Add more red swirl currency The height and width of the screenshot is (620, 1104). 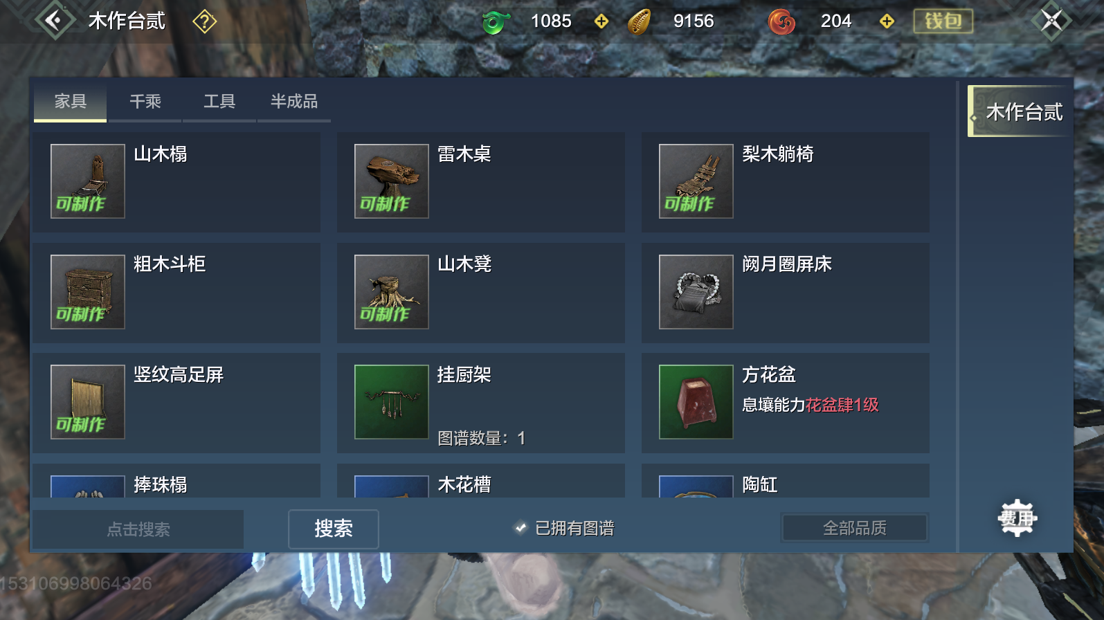pyautogui.click(x=887, y=21)
